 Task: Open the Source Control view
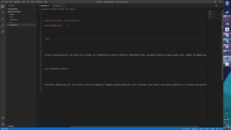(x=3, y=19)
